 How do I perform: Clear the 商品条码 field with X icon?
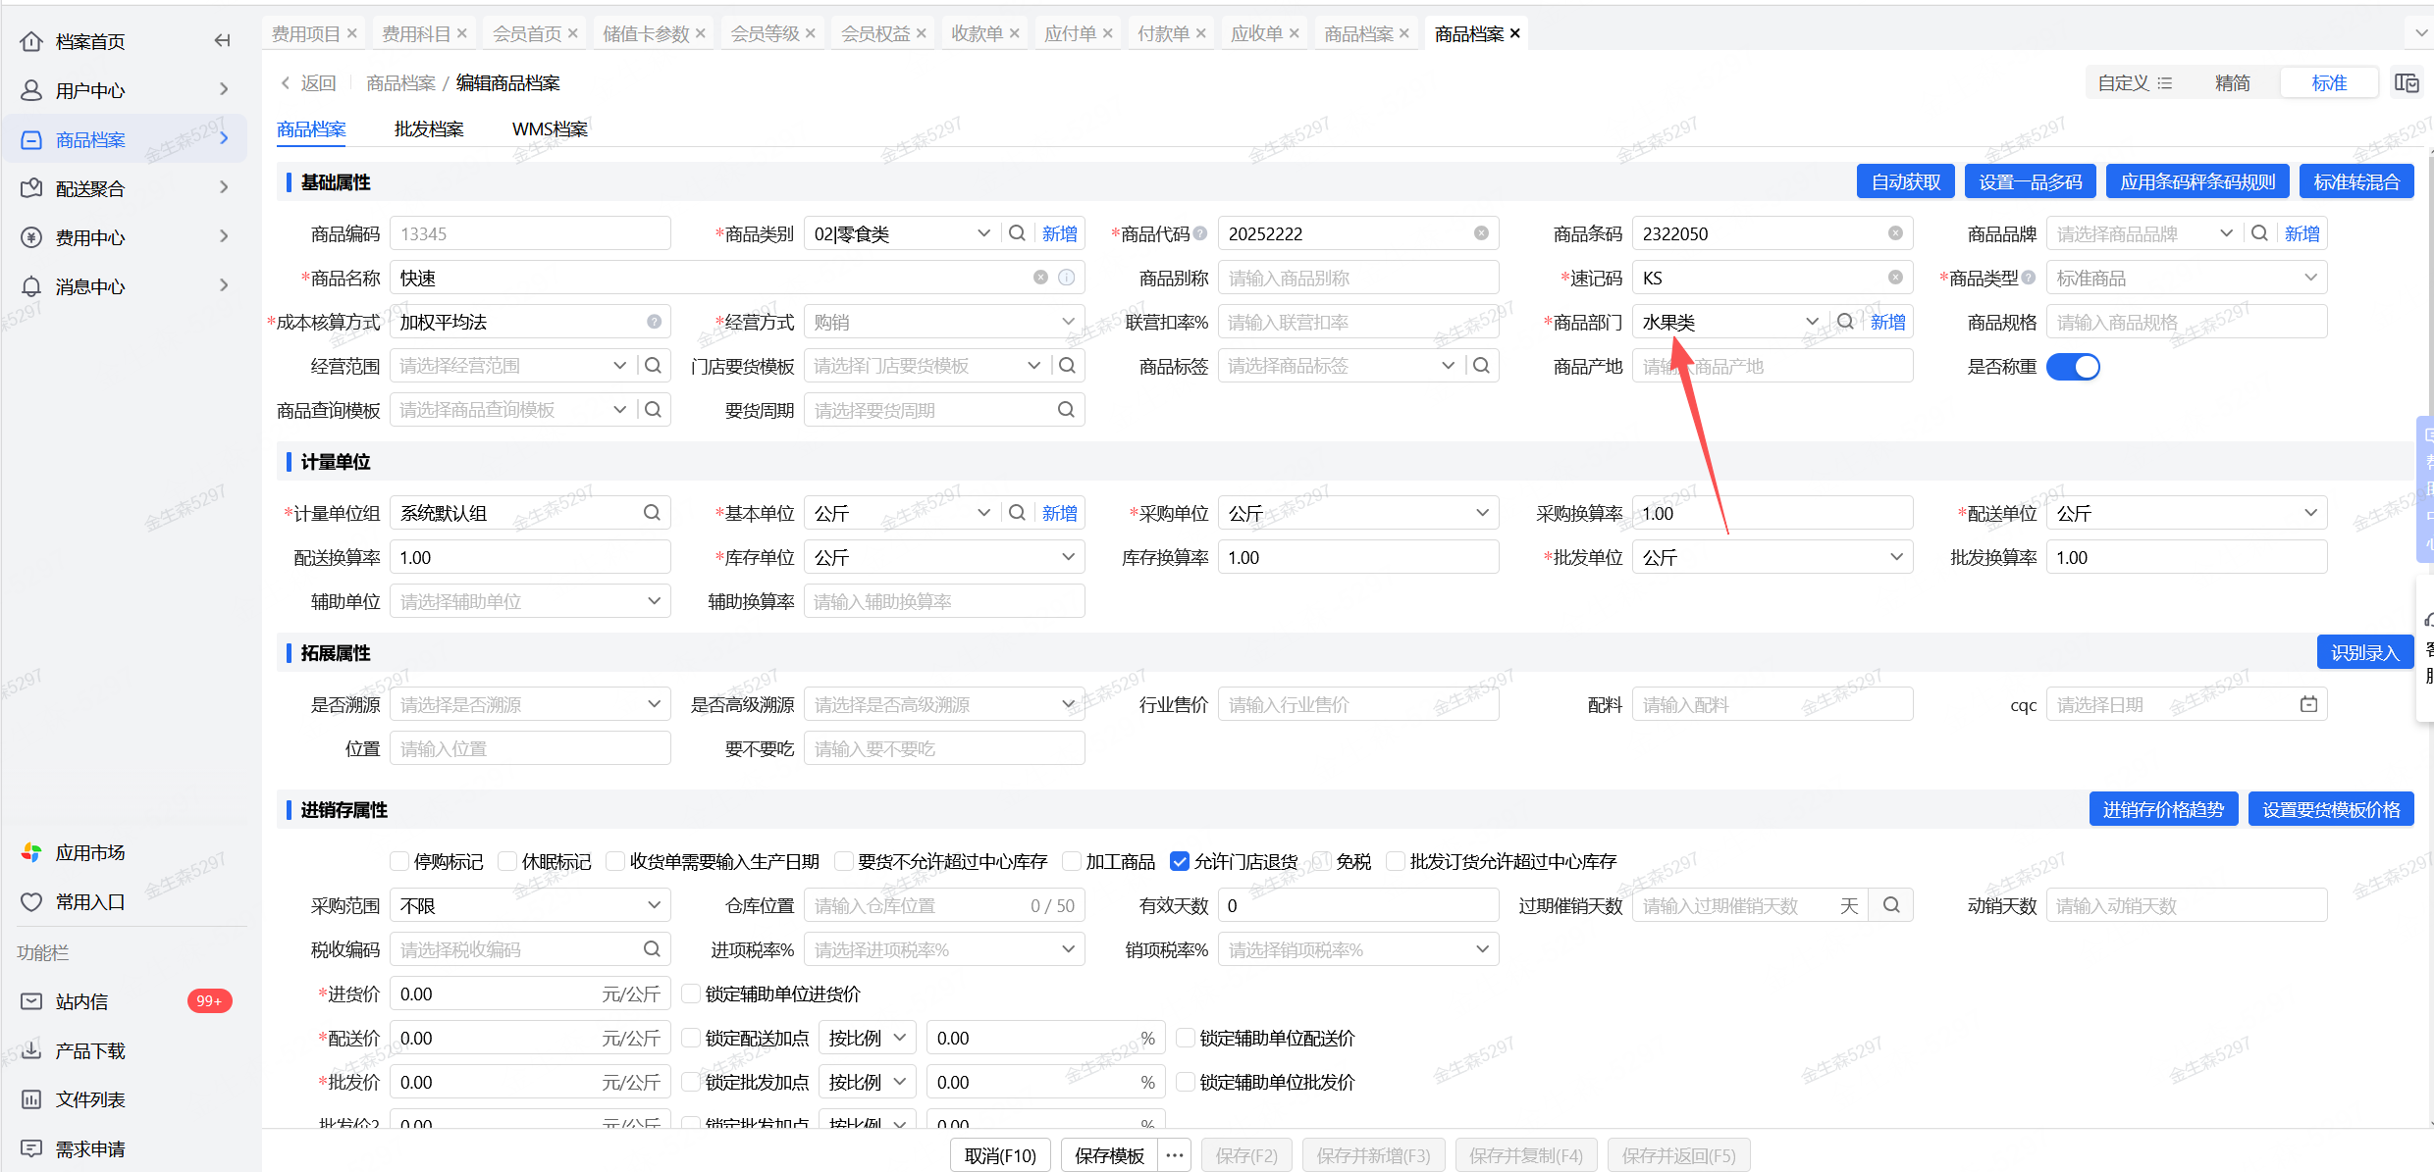tap(1895, 233)
